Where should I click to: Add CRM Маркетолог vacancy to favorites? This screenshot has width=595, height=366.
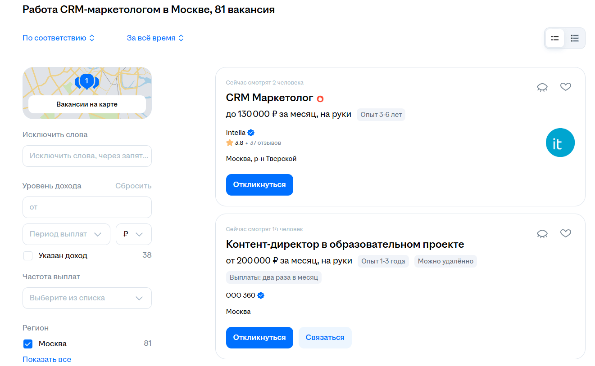pos(566,87)
